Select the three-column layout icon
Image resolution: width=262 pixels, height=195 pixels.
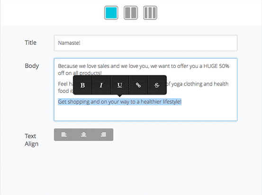(x=150, y=13)
